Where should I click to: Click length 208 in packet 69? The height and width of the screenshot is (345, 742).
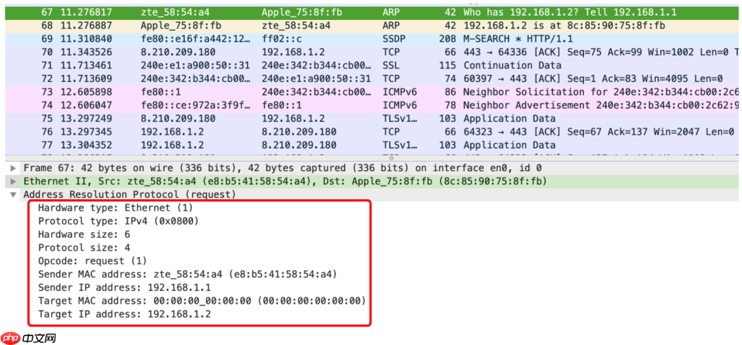pyautogui.click(x=447, y=38)
